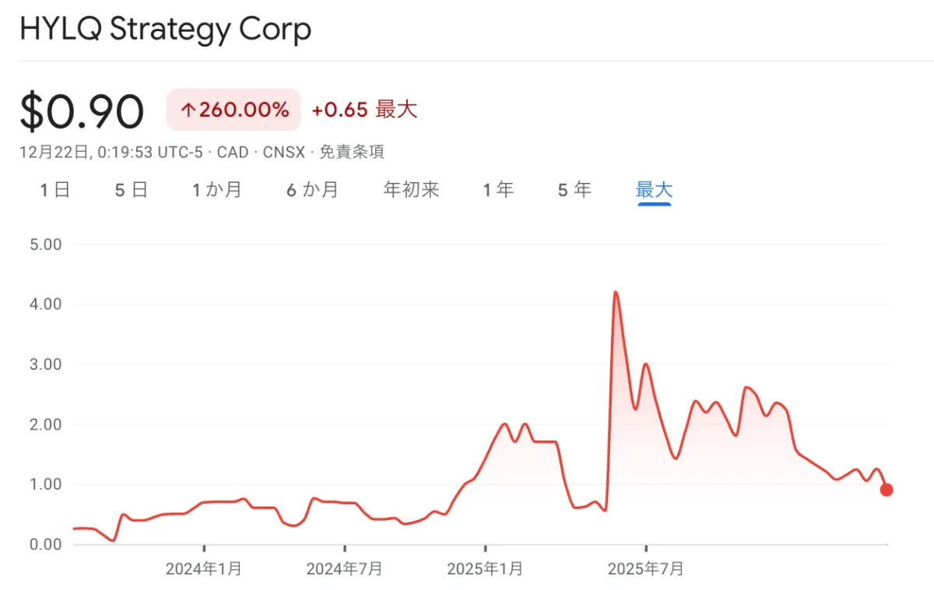934x590 pixels.
Task: Click the $0.90 current price text
Action: pyautogui.click(x=82, y=110)
